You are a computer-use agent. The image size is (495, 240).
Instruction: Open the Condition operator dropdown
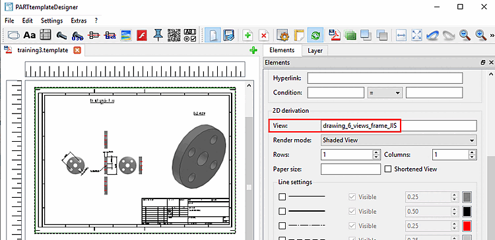tap(385, 93)
